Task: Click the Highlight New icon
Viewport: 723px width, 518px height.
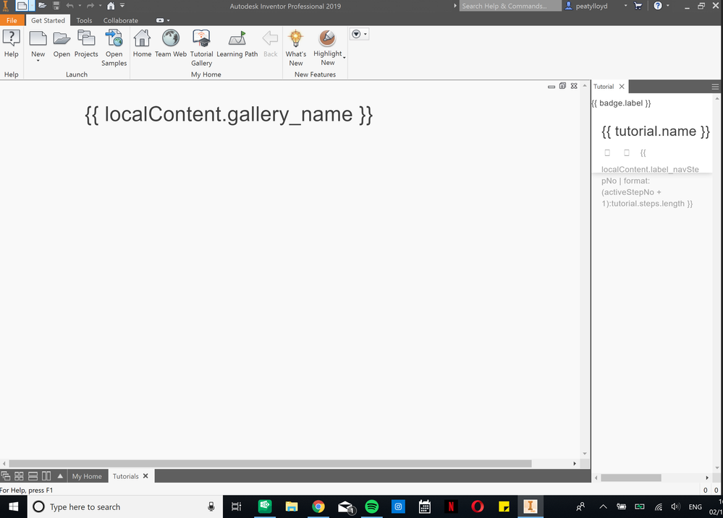Action: [x=327, y=39]
